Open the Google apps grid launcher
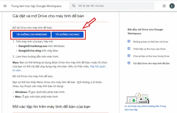This screenshot has height=113, width=177. pos(165,6)
